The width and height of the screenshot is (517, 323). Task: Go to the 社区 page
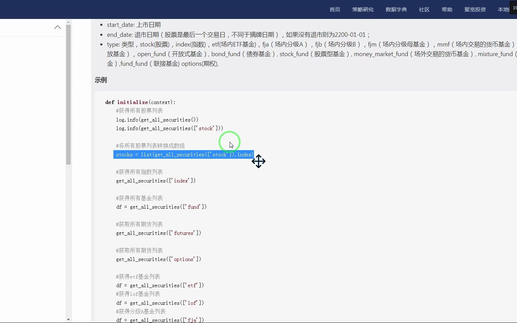424,9
